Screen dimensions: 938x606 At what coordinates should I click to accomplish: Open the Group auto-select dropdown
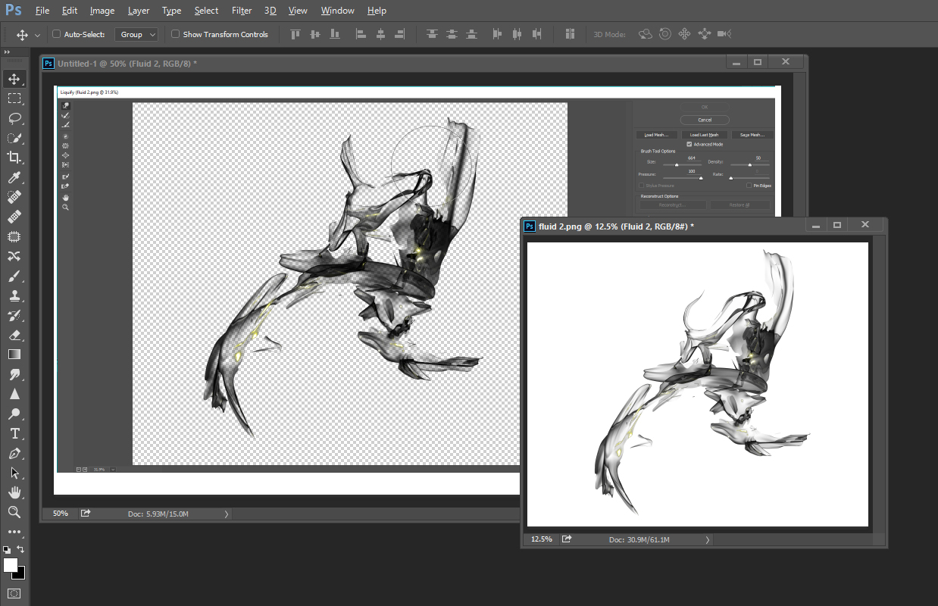pos(136,34)
